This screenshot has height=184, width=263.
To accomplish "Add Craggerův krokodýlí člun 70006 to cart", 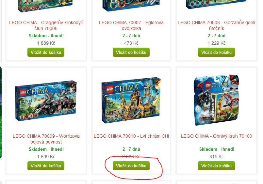I will click(46, 52).
